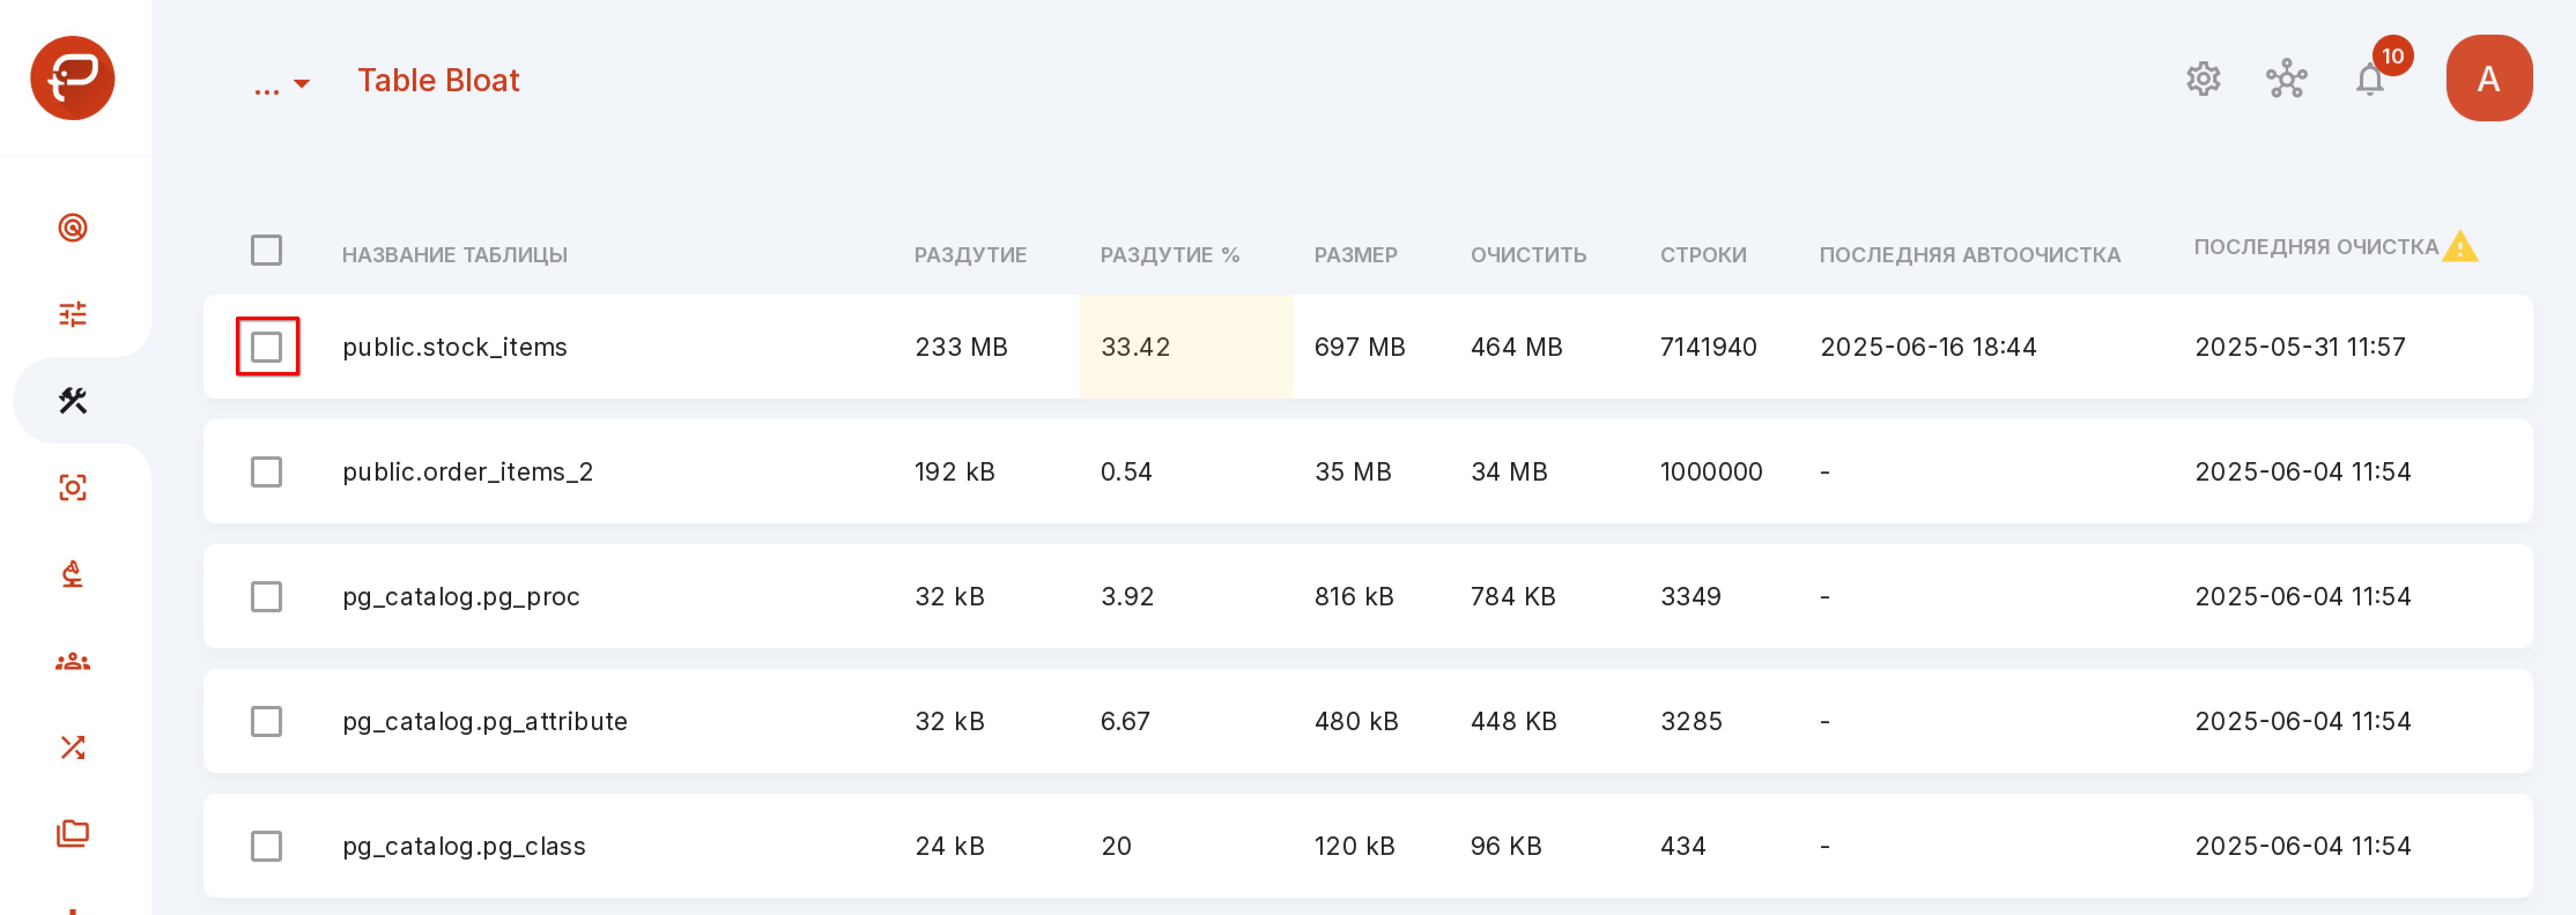Click the 35 MB size value
Screen dimensions: 2576x915
[x=1353, y=471]
